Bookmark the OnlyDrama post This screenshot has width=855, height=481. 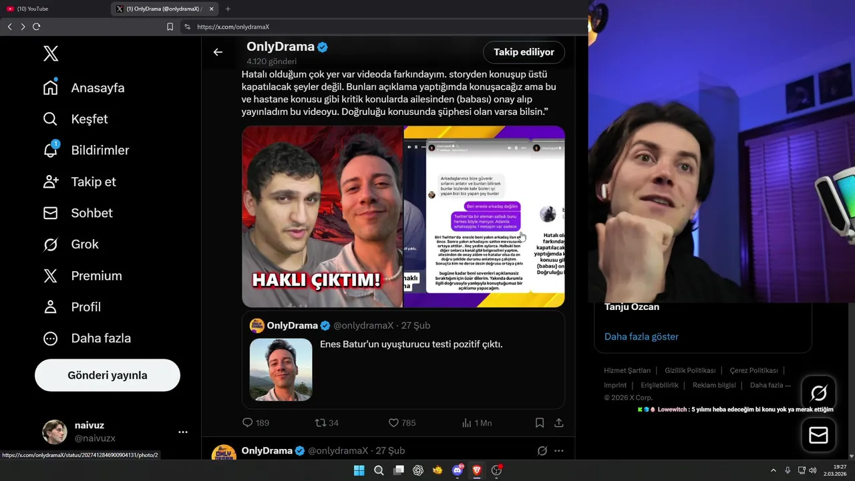(540, 423)
